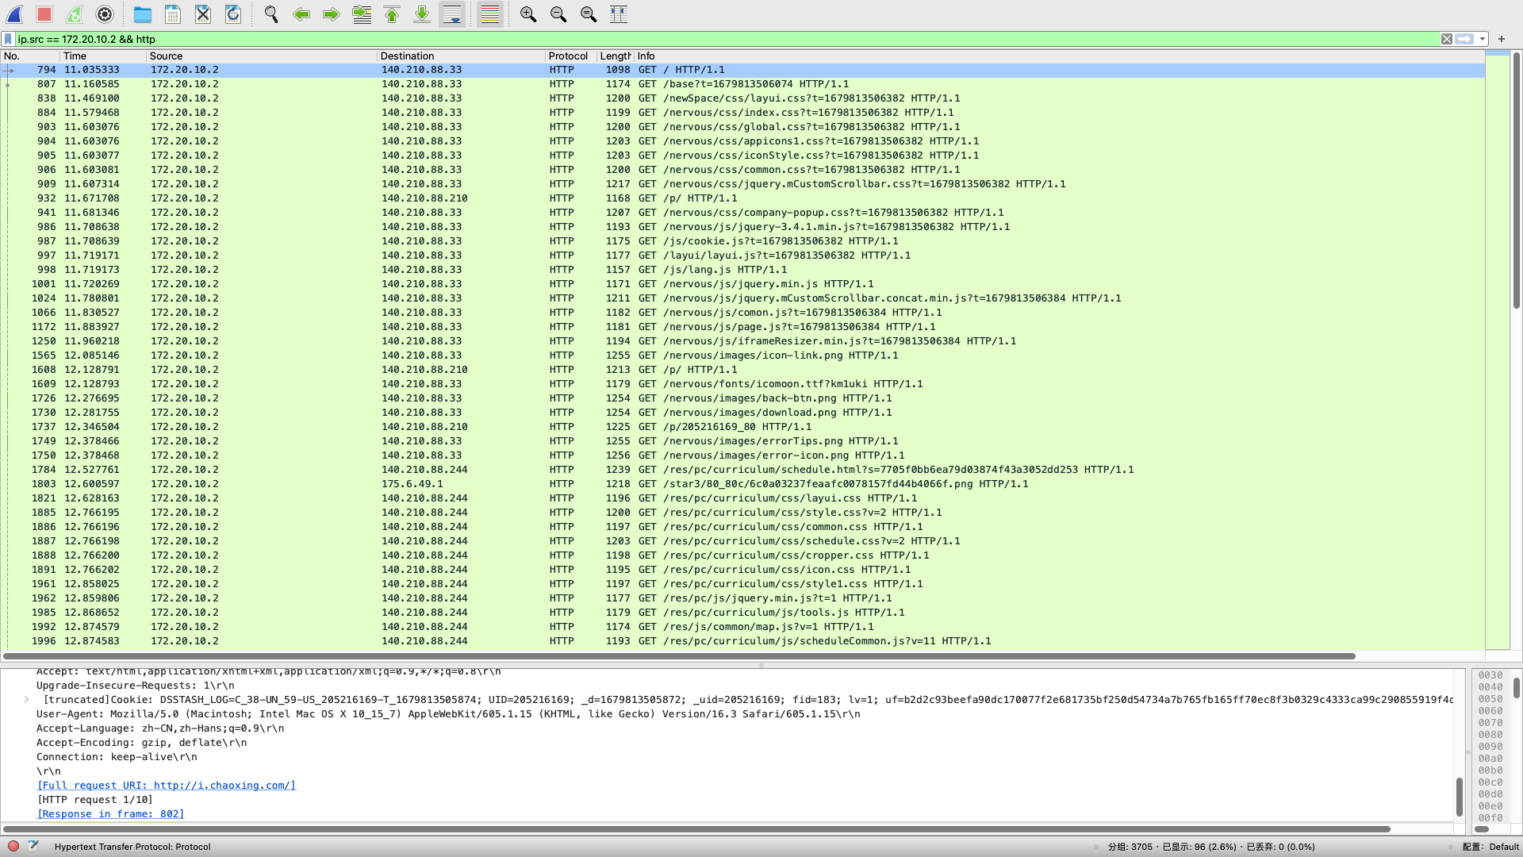
Task: Add a display filter button
Action: click(x=1502, y=39)
